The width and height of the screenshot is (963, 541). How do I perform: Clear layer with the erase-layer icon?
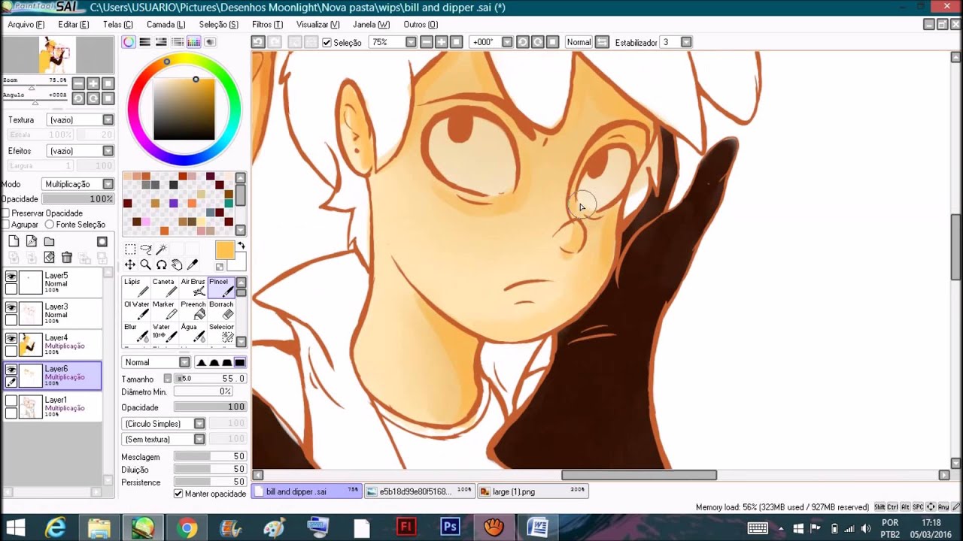49,258
